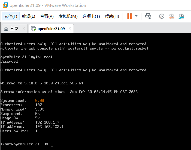Open the 查看(V) menu
The image size is (191, 150).
pos(47,16)
